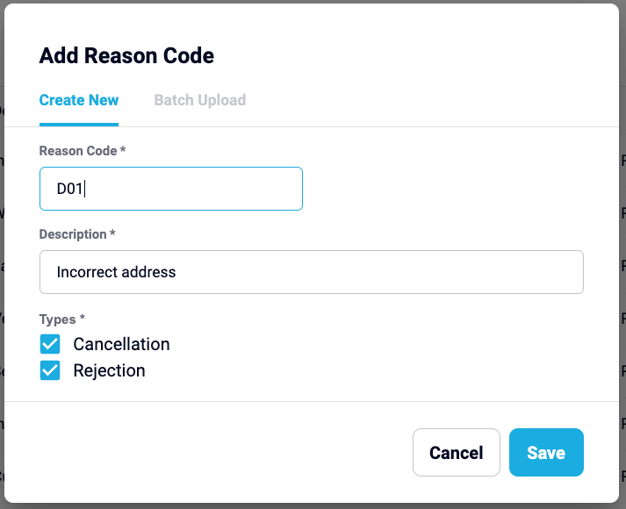The image size is (626, 509).
Task: Focus the Reason Code input field
Action: [x=171, y=189]
